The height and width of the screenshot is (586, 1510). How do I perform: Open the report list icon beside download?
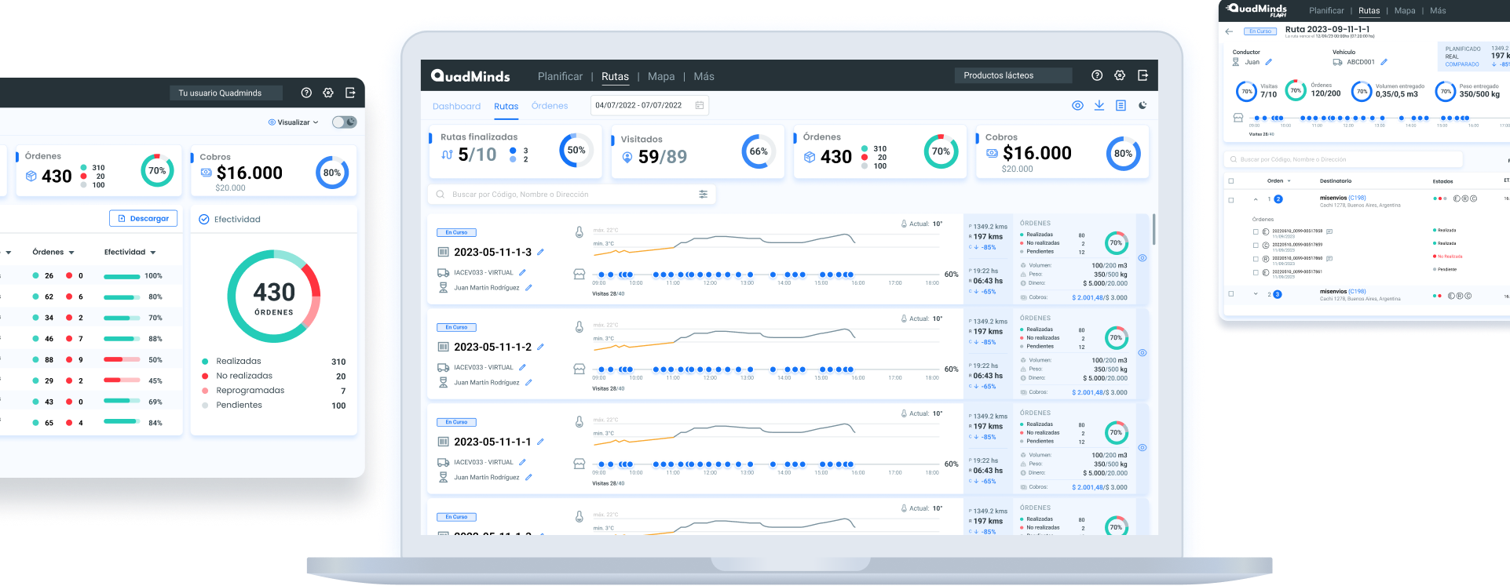[x=1121, y=105]
